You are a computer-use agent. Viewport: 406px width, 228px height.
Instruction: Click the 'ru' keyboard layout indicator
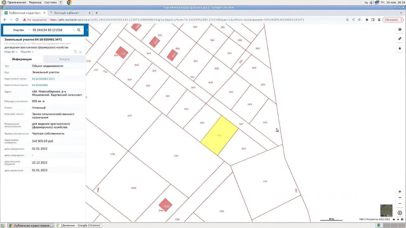366,3
